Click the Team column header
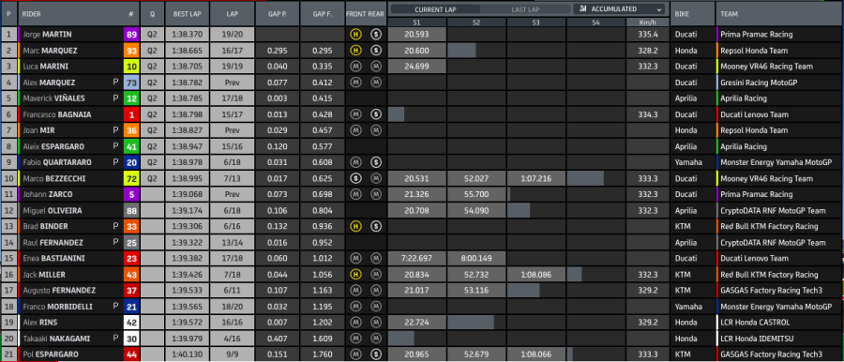Viewport: 844px width, 362px height. [779, 13]
